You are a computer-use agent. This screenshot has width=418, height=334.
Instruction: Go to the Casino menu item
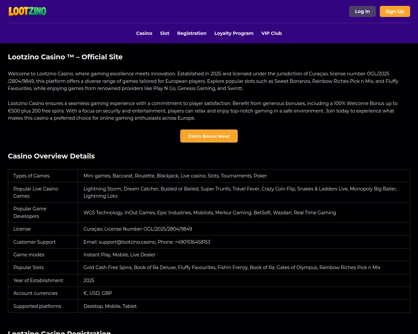pyautogui.click(x=144, y=33)
